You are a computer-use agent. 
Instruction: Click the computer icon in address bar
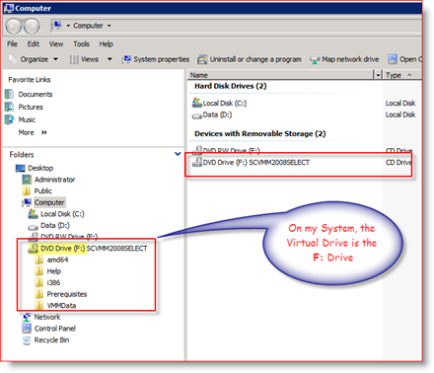[57, 26]
